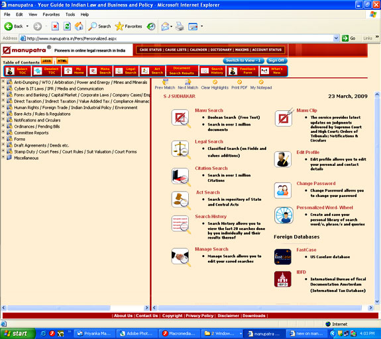Expand the Human Rights / Foreign Trade folder
This screenshot has height=339, width=381.
pyautogui.click(x=3, y=106)
